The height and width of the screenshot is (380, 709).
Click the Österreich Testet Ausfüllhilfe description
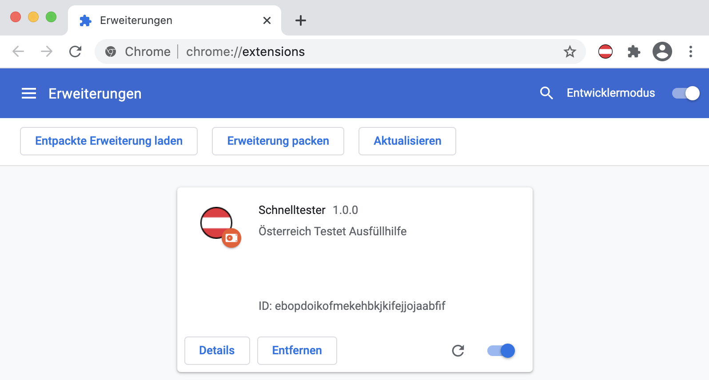333,231
